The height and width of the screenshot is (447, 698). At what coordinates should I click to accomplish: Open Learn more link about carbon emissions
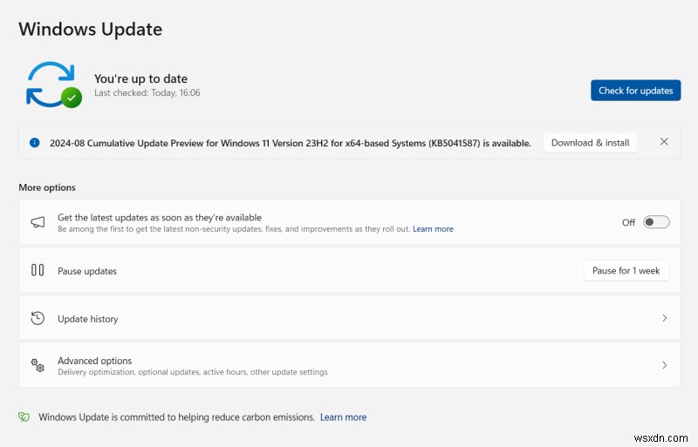pyautogui.click(x=343, y=417)
